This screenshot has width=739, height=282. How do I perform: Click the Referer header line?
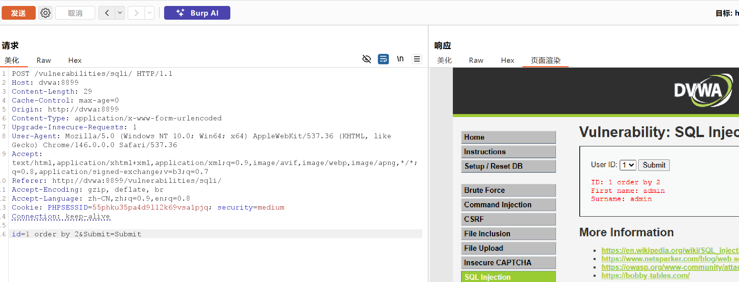116,181
